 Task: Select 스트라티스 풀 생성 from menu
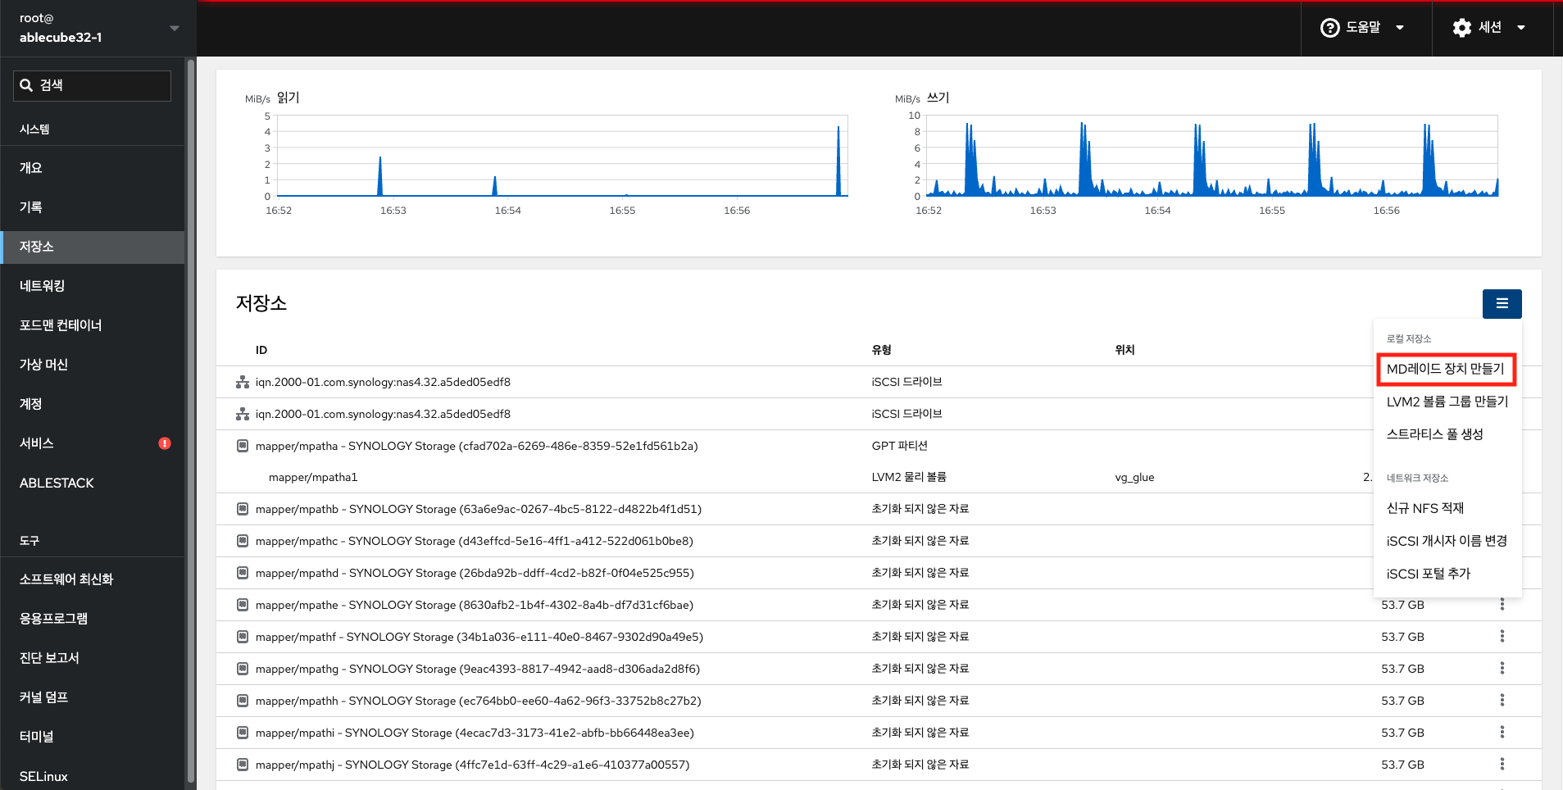pyautogui.click(x=1434, y=434)
